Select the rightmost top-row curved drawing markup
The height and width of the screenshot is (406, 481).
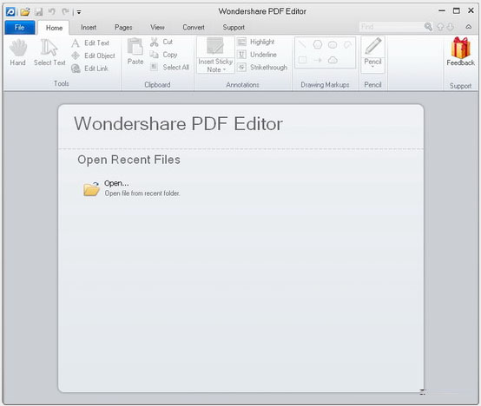point(347,45)
